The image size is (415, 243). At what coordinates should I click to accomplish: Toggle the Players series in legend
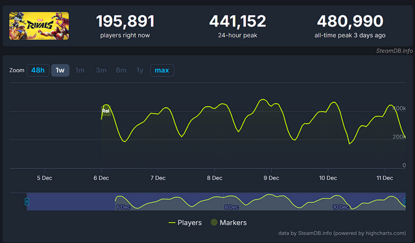(x=185, y=223)
